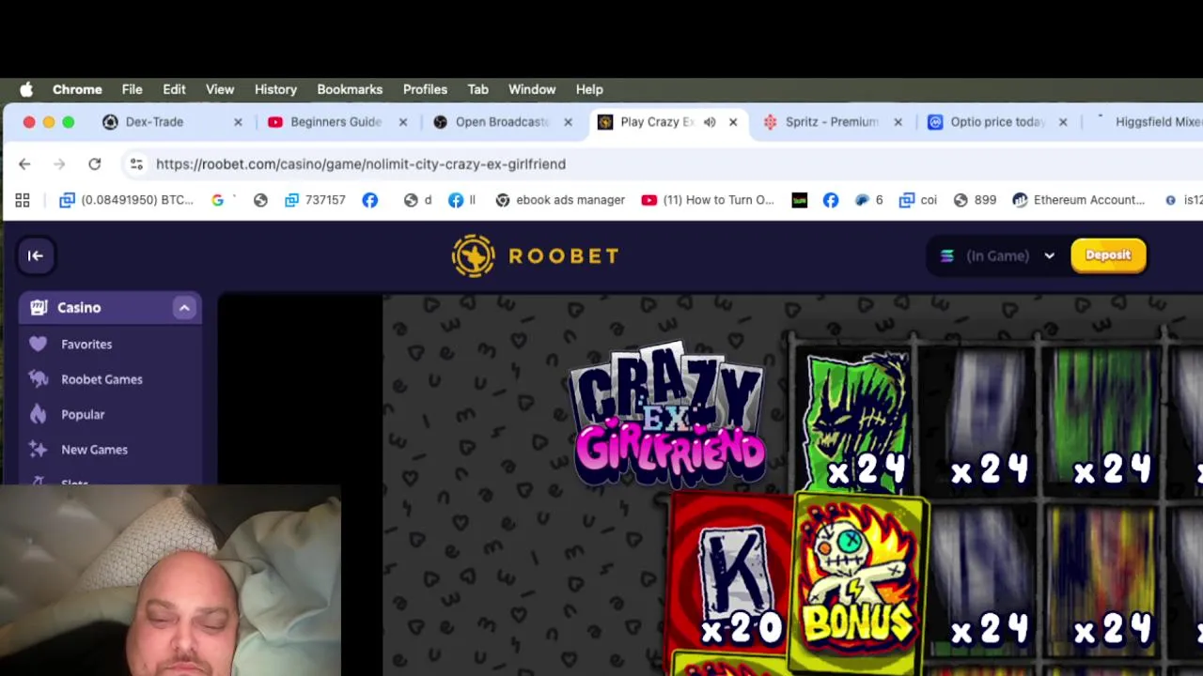The height and width of the screenshot is (676, 1203).
Task: Go forward to the next page
Action: pyautogui.click(x=59, y=164)
